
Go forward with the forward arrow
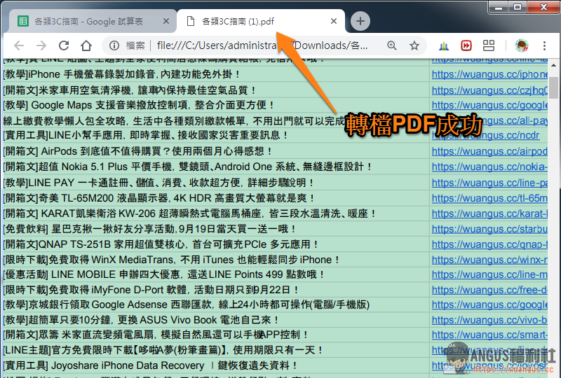click(41, 45)
